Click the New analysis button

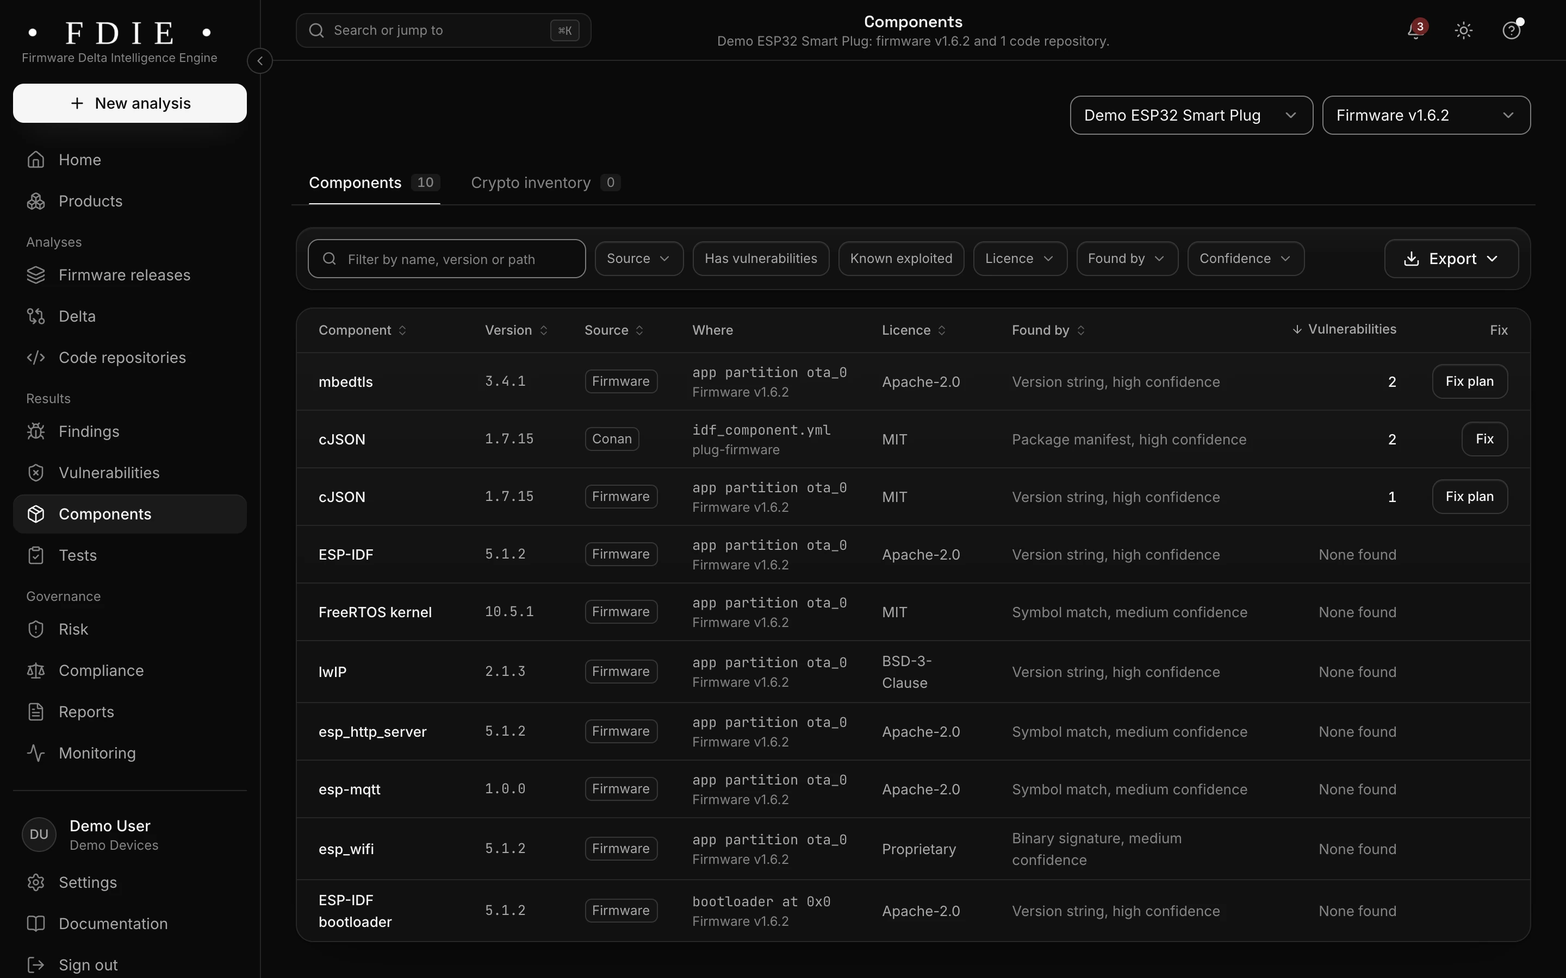[129, 103]
